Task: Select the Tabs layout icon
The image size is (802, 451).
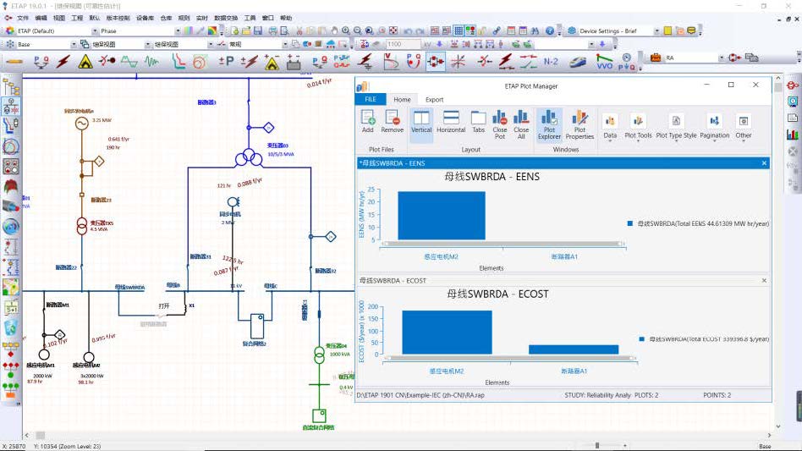Action: pos(478,121)
